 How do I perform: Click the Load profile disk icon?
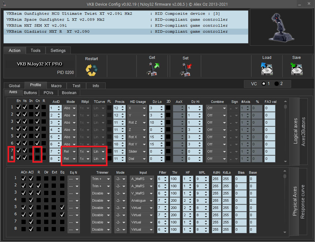coord(267,69)
